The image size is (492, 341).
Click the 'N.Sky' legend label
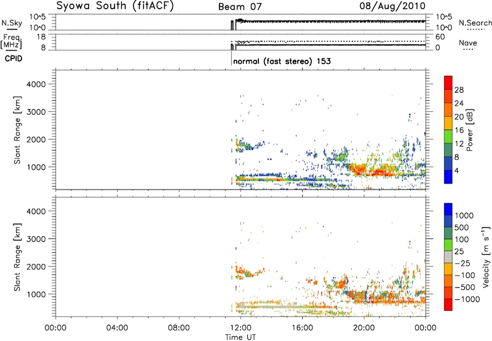[12, 23]
